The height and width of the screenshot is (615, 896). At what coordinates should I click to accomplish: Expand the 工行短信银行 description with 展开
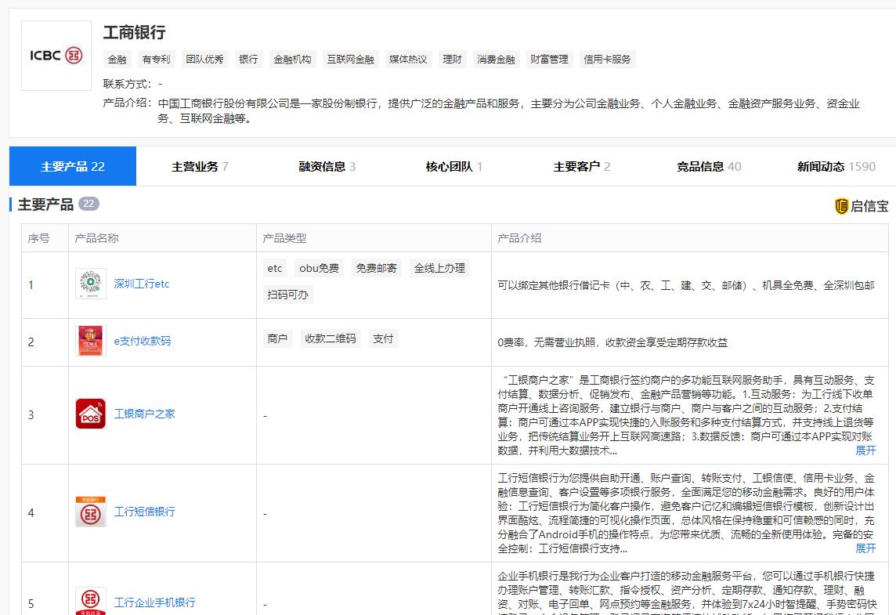[865, 548]
